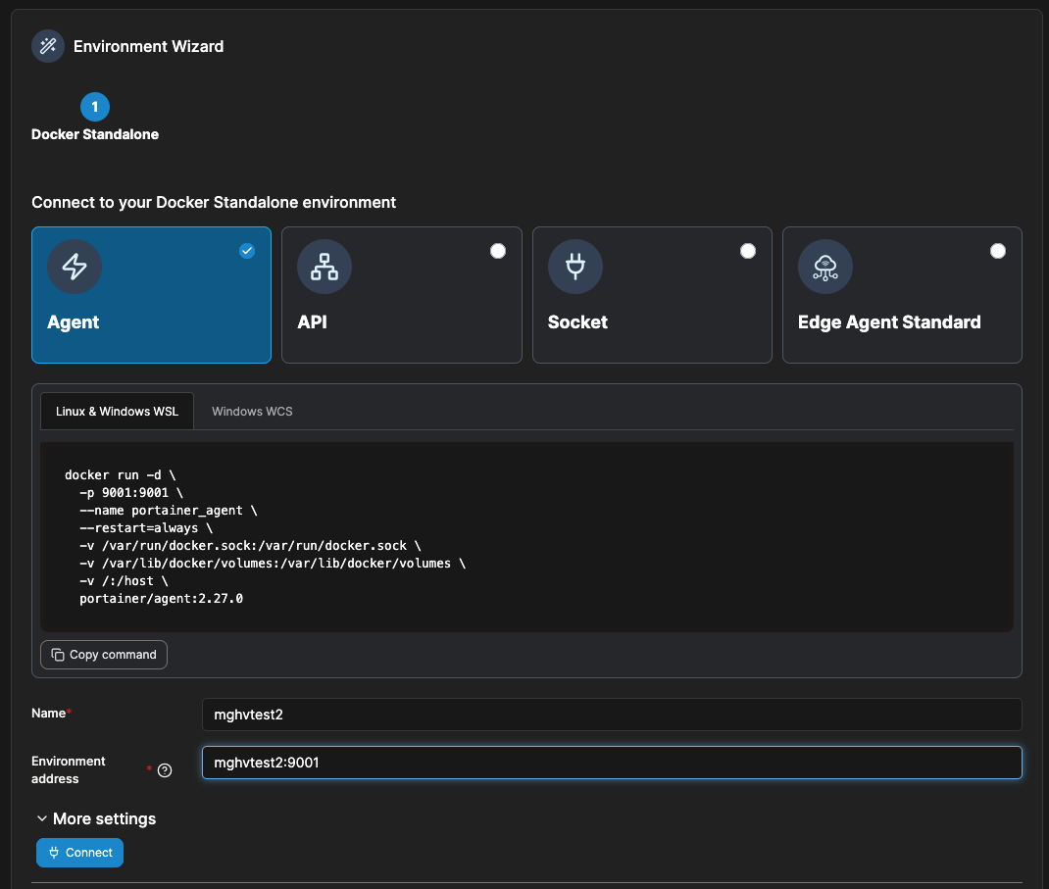Click step 1 Docker Standalone circle
Viewport: 1049px width, 889px height.
pyautogui.click(x=95, y=107)
